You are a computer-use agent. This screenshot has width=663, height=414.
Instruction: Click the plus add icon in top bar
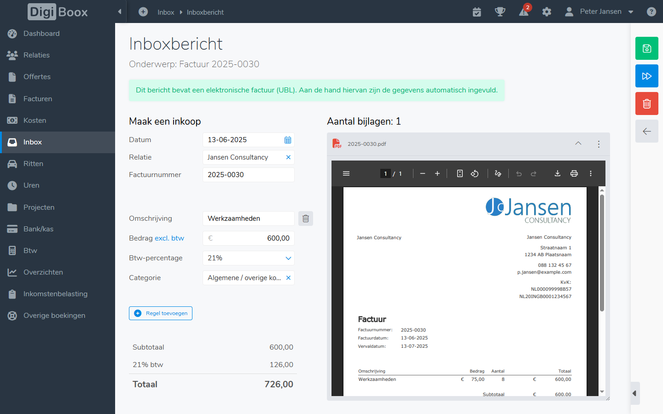(x=143, y=12)
